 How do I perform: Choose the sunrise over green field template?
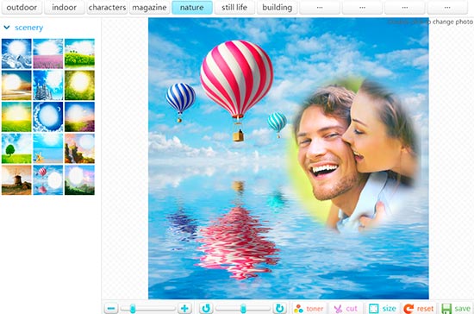click(16, 116)
